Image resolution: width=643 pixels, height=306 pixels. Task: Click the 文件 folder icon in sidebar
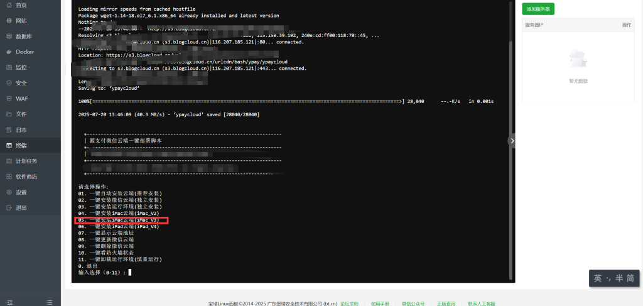click(x=9, y=114)
